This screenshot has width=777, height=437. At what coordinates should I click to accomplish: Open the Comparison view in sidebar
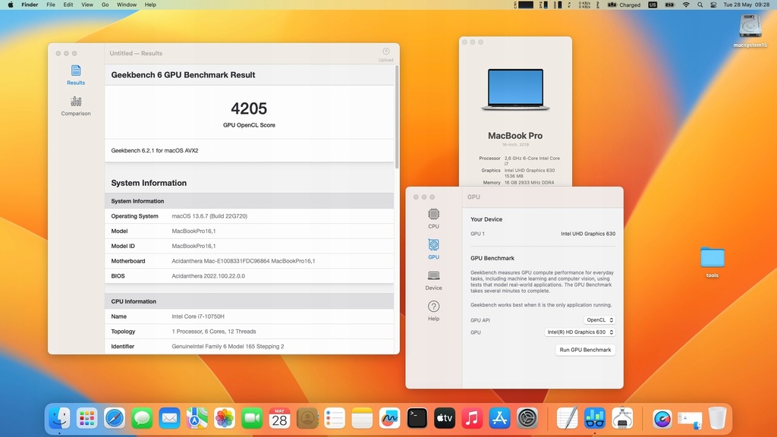click(76, 105)
